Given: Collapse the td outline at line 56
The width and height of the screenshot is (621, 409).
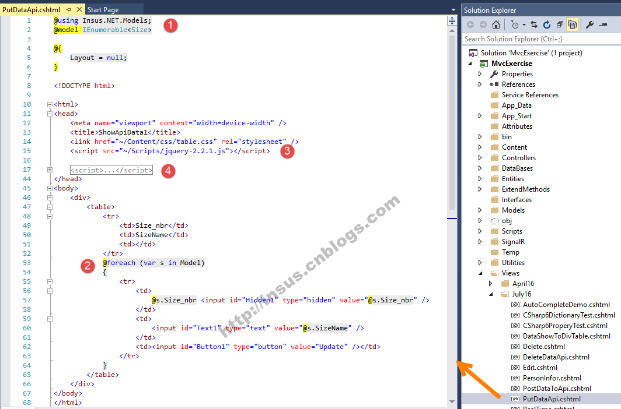Looking at the screenshot, I should click(x=50, y=291).
